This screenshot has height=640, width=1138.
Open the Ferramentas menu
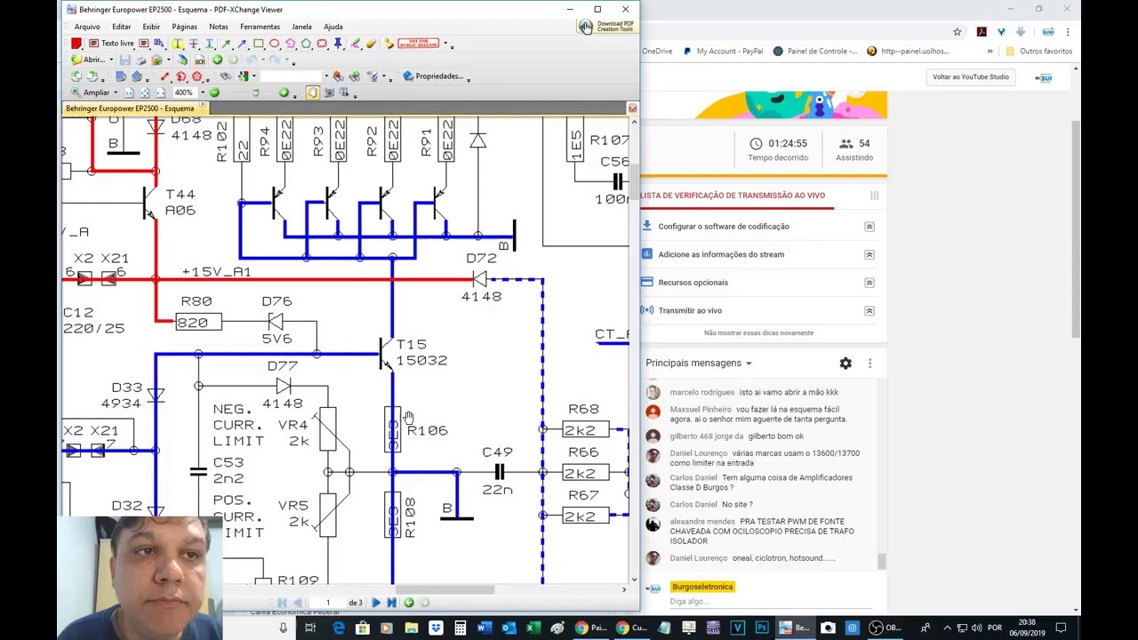pos(260,27)
